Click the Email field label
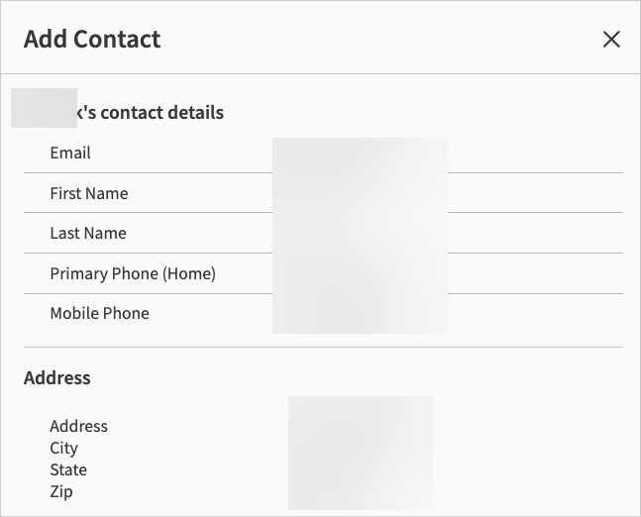Screen dimensions: 641x517 70,153
